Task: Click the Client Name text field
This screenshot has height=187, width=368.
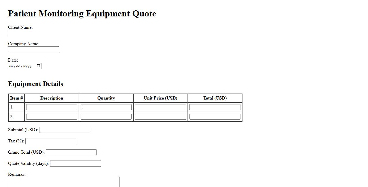Action: point(33,33)
